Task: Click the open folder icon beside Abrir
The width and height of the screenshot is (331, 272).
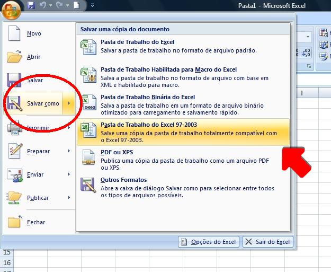Action: [14, 56]
